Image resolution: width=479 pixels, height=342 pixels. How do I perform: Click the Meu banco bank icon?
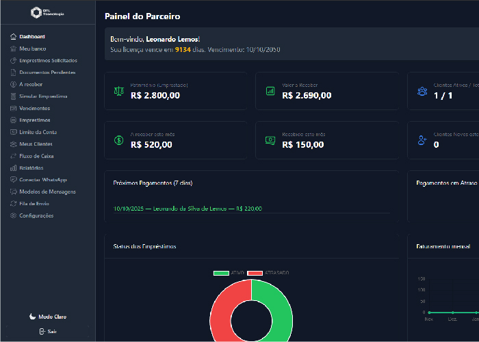pos(13,49)
